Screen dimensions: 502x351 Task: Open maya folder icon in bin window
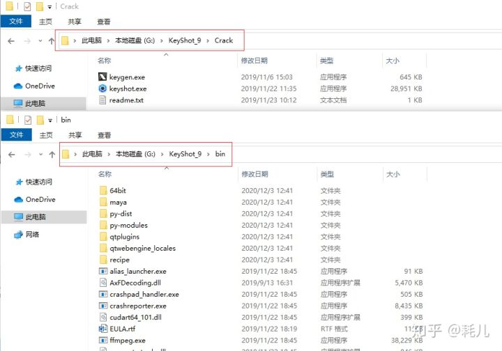(x=103, y=202)
